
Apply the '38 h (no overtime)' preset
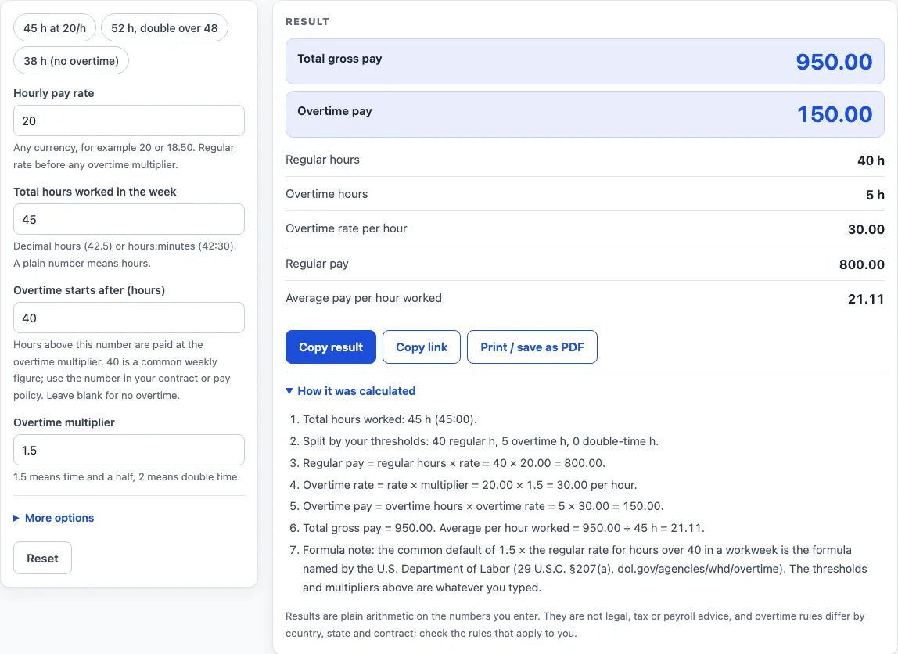71,61
